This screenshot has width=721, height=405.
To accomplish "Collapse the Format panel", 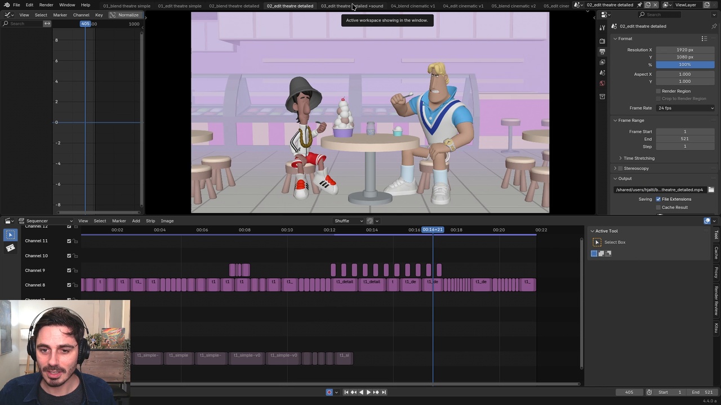I will point(615,39).
